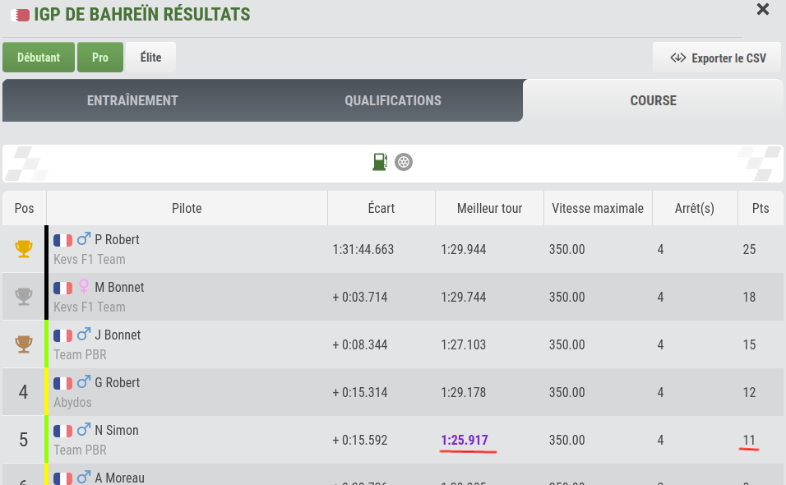Click the French flag beside G Robert
Screen dimensions: 786x485
pyautogui.click(x=63, y=383)
